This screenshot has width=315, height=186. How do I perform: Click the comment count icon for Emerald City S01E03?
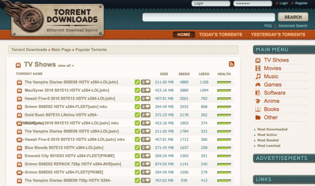[x=146, y=156]
